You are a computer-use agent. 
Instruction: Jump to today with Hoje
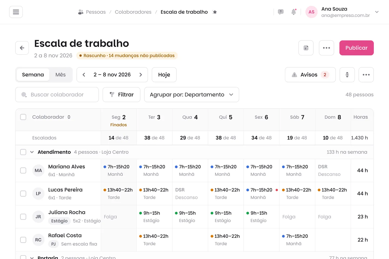coord(164,75)
